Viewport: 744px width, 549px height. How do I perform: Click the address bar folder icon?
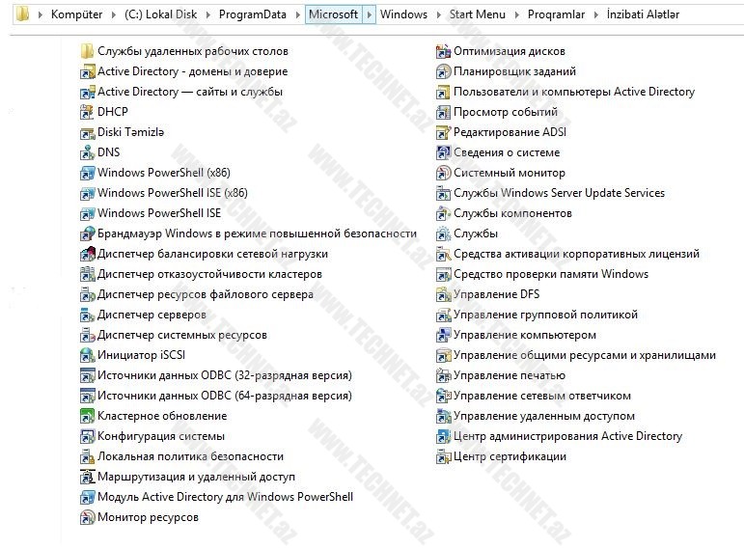(22, 14)
